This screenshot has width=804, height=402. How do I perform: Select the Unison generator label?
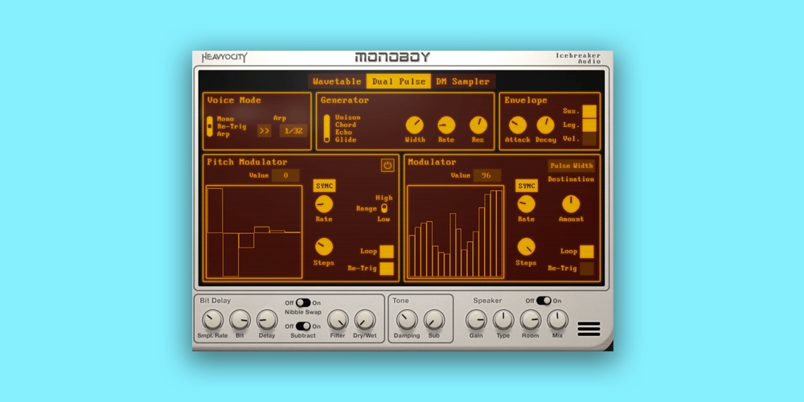pos(348,117)
